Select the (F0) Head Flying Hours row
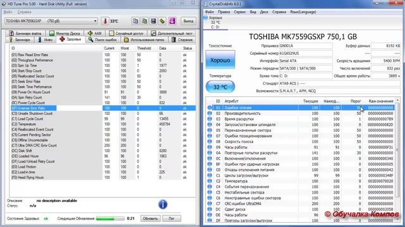The height and width of the screenshot is (227, 405). tap(103, 177)
